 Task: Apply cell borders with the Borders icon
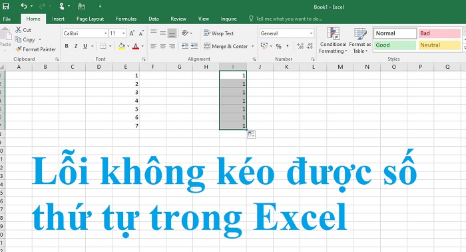click(103, 46)
